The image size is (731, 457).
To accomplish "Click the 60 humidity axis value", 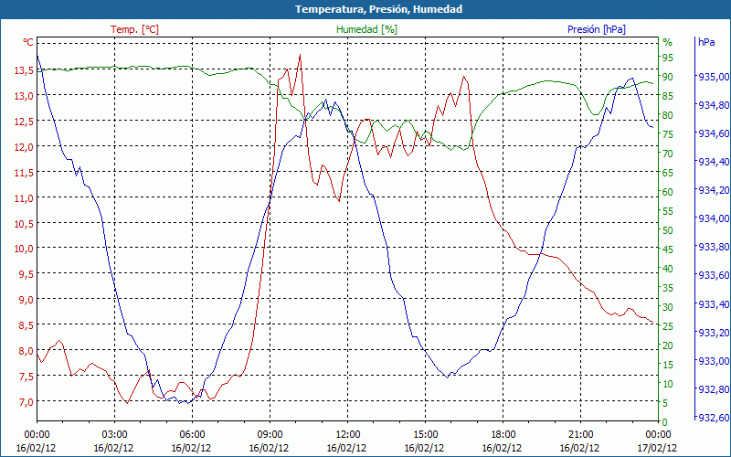I will (668, 192).
